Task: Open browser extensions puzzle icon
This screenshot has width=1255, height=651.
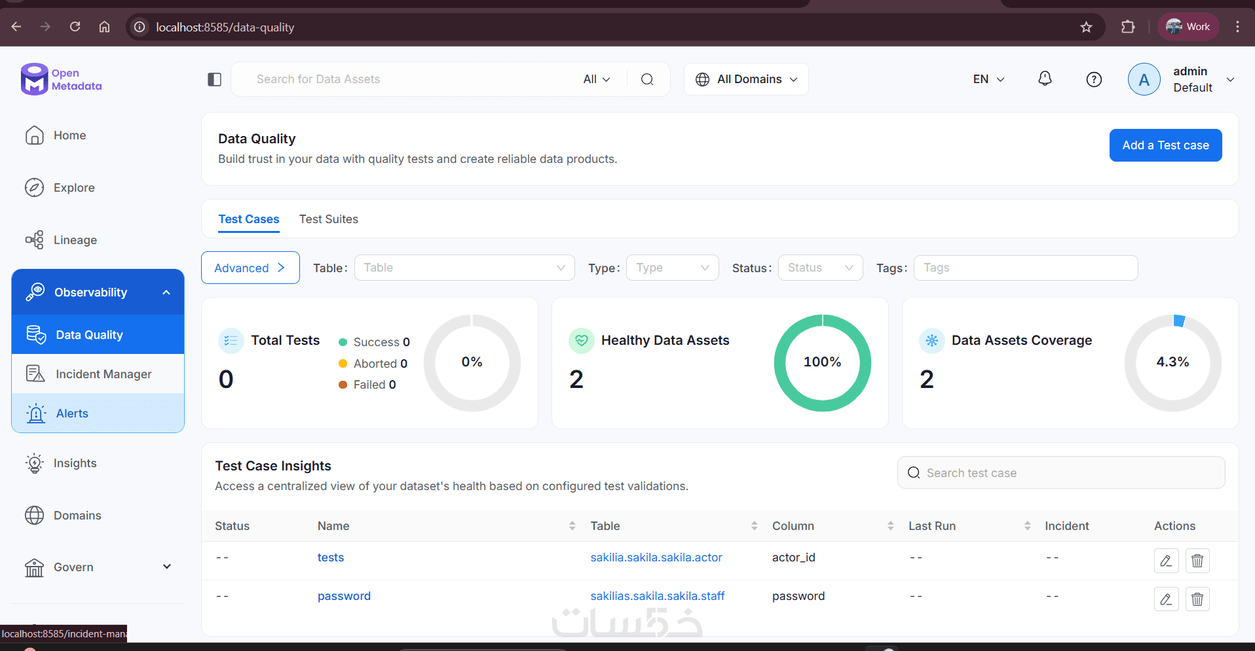Action: [1128, 27]
